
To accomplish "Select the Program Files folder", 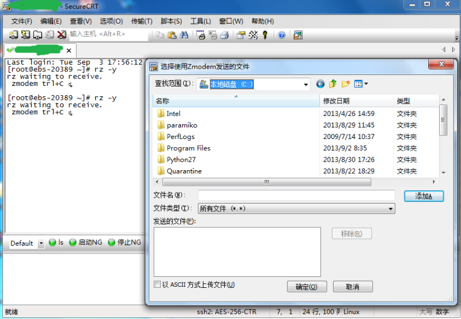I will coord(184,148).
